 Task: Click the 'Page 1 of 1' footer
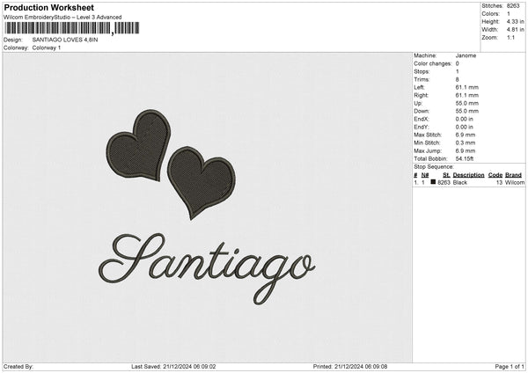tap(510, 366)
